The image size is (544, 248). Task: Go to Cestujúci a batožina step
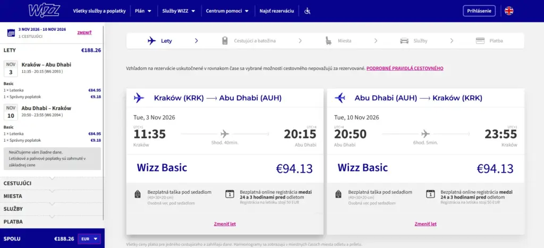coord(249,41)
